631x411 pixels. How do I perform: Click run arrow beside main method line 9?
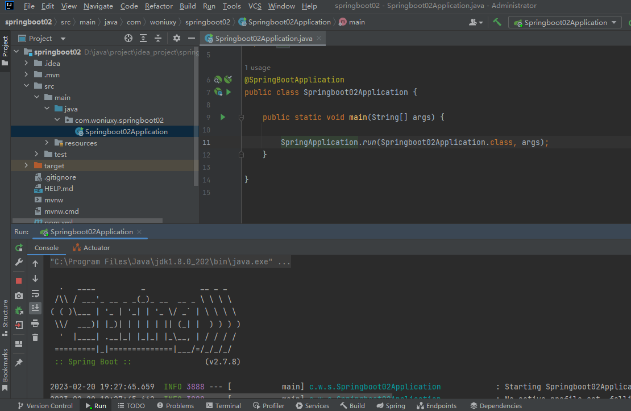(x=222, y=117)
